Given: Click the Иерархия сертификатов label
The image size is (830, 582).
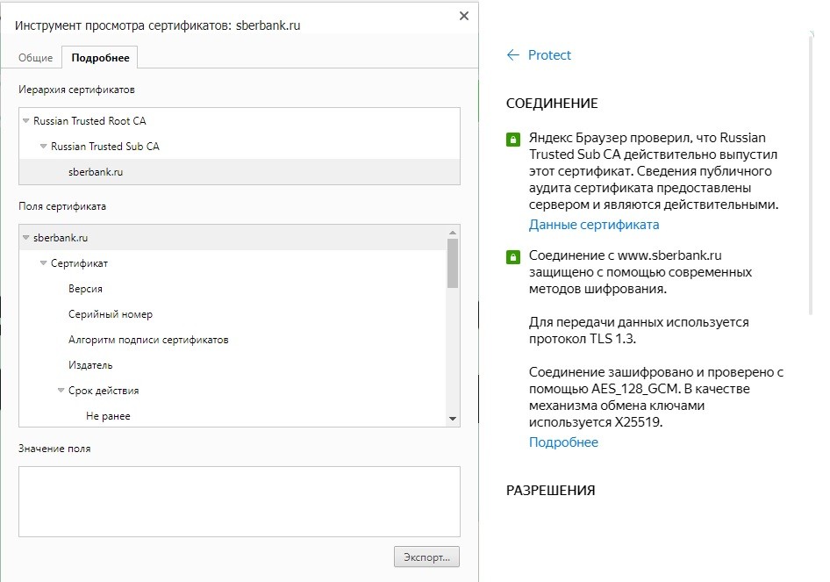Looking at the screenshot, I should point(76,90).
